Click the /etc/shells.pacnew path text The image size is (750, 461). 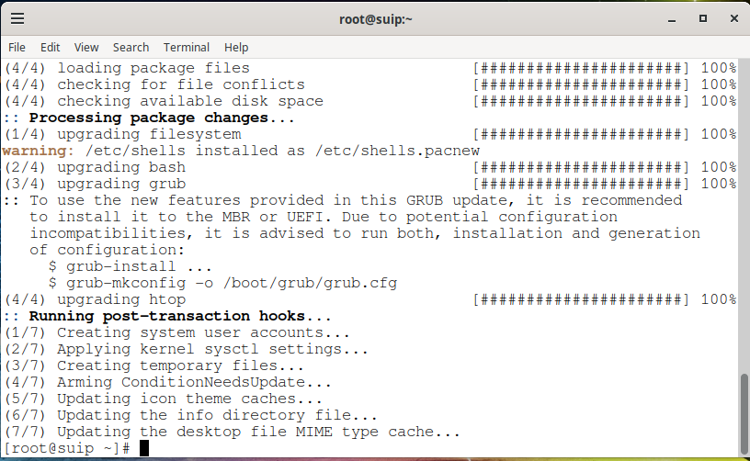397,151
